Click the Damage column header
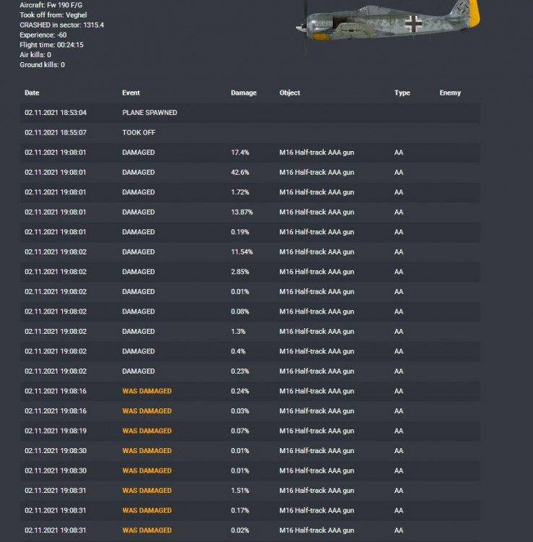The height and width of the screenshot is (542, 533). pyautogui.click(x=243, y=93)
